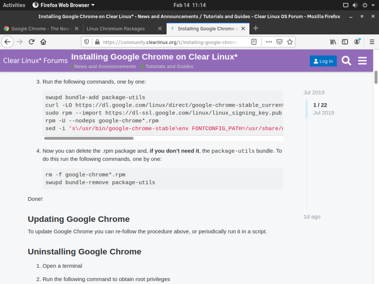Click the Log In button

[x=323, y=61]
